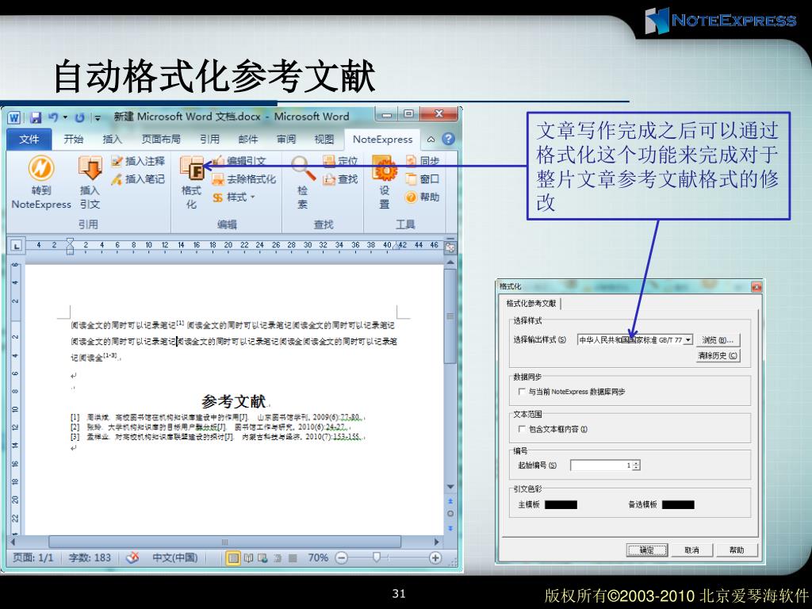Click 中文(中国) language in status bar
812x609 pixels.
click(175, 557)
